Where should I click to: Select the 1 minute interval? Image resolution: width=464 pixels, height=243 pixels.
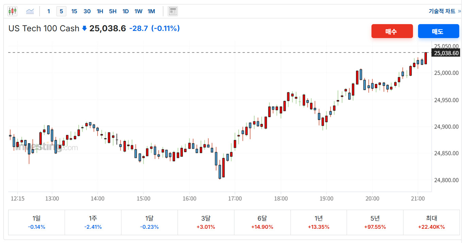[49, 11]
